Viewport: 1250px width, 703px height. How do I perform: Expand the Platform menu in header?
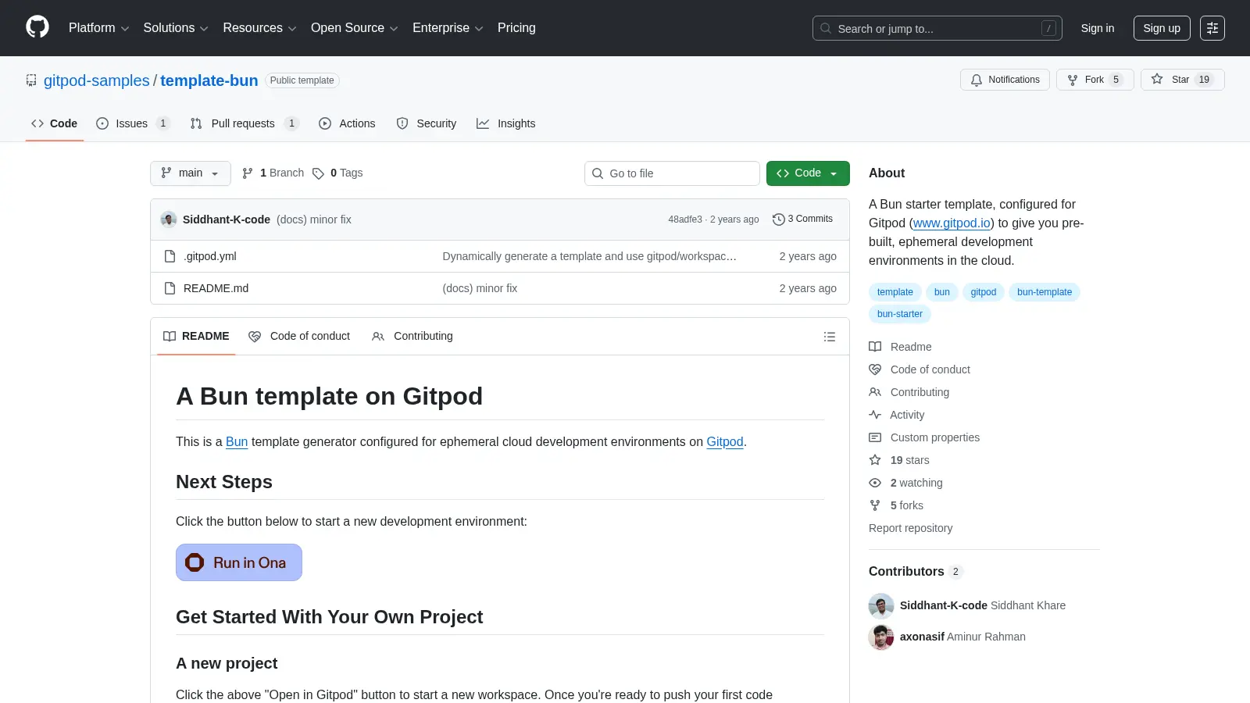point(98,28)
